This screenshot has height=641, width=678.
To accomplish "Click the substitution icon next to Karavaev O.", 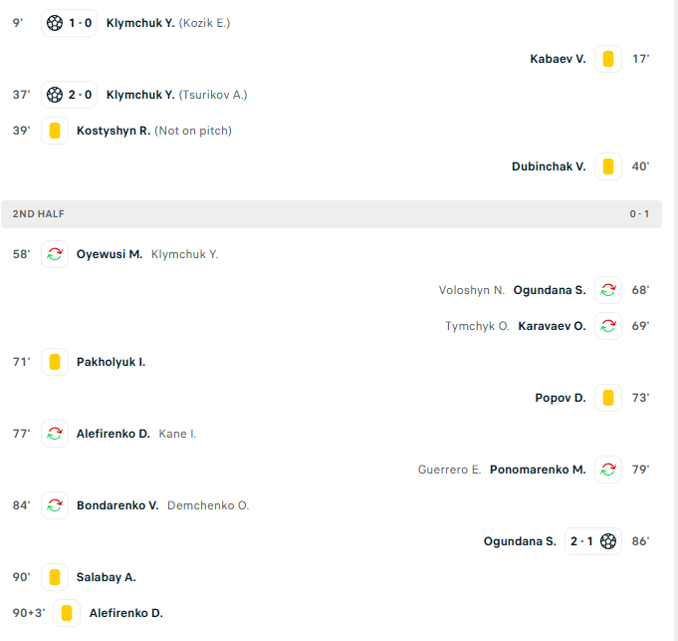I will click(x=608, y=326).
